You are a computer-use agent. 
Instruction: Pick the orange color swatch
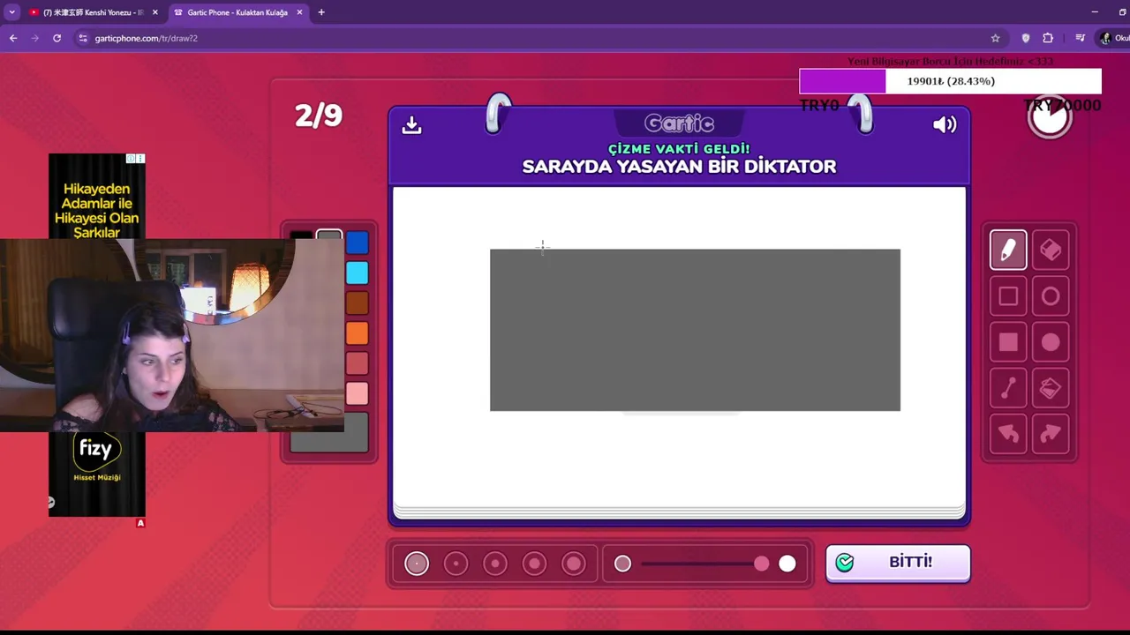[x=357, y=332]
